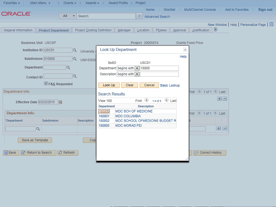Open the Location tab

143,30
